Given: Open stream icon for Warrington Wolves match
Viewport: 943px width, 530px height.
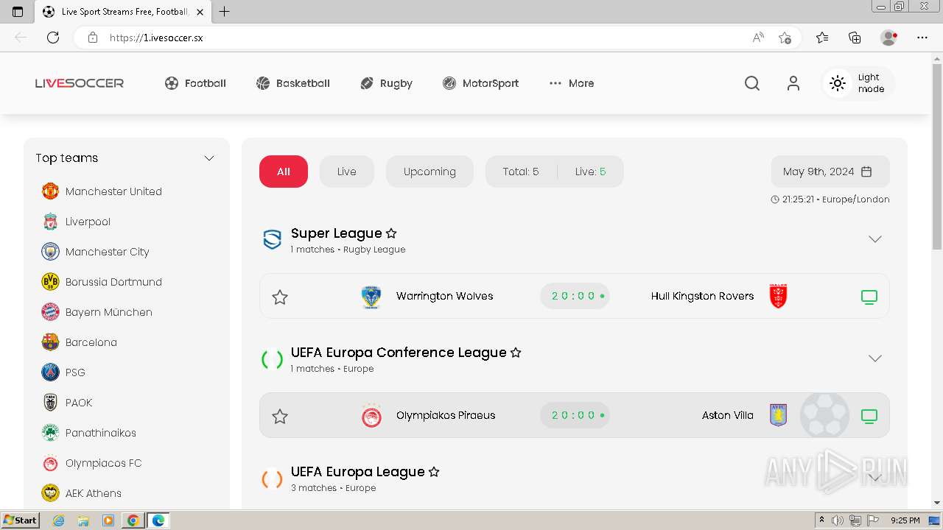Looking at the screenshot, I should click(x=869, y=297).
